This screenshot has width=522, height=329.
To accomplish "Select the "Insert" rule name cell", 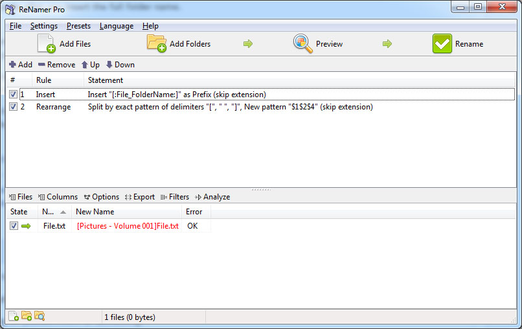I will coord(45,95).
